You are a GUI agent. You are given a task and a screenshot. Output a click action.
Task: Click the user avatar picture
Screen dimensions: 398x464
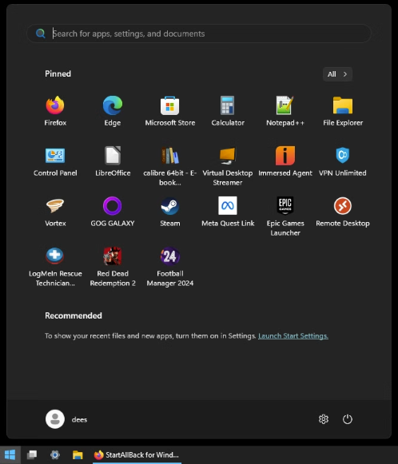pos(55,419)
